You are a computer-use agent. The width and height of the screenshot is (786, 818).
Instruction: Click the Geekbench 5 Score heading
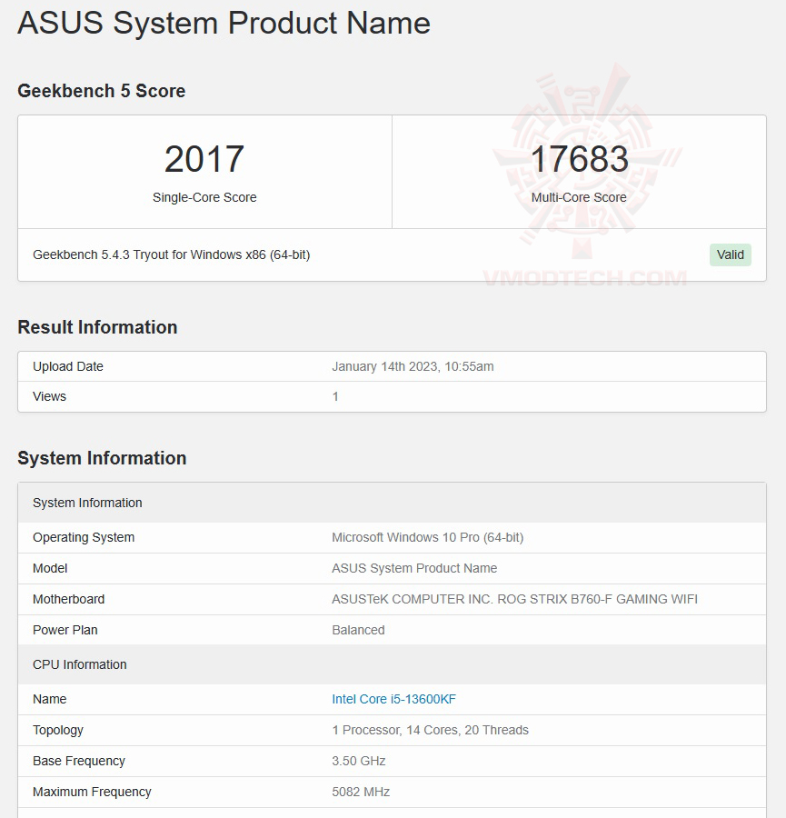click(x=101, y=91)
